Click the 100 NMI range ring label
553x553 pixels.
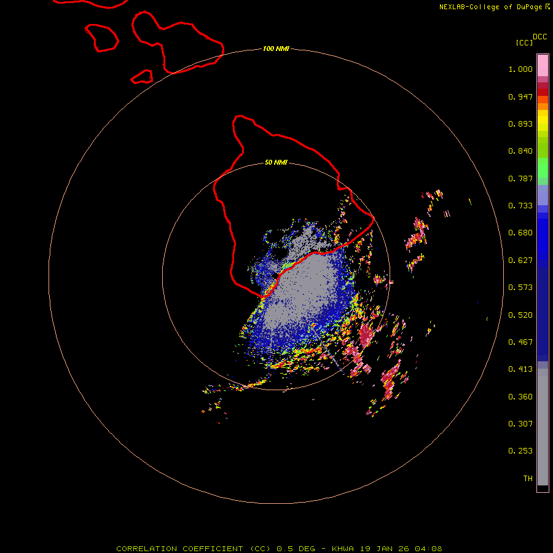click(x=276, y=49)
